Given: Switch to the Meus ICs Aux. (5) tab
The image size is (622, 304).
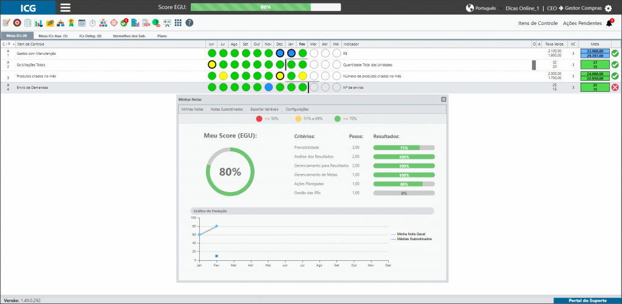Looking at the screenshot, I should coord(53,36).
